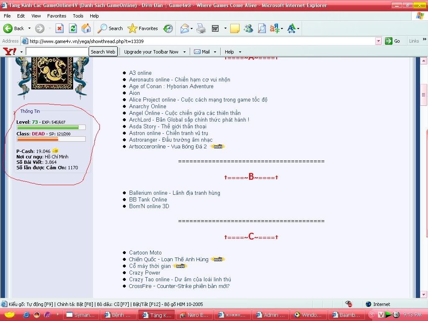This screenshot has height=321, width=428.
Task: Expand Upgrade your Toolbar Now dropdown
Action: click(184, 52)
